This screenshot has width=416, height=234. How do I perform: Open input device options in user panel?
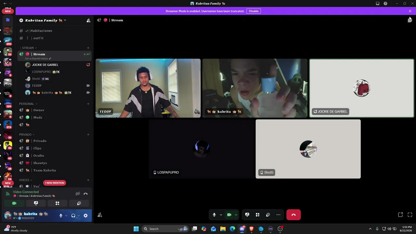66,215
